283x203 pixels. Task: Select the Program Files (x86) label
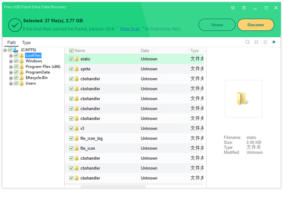pos(43,66)
